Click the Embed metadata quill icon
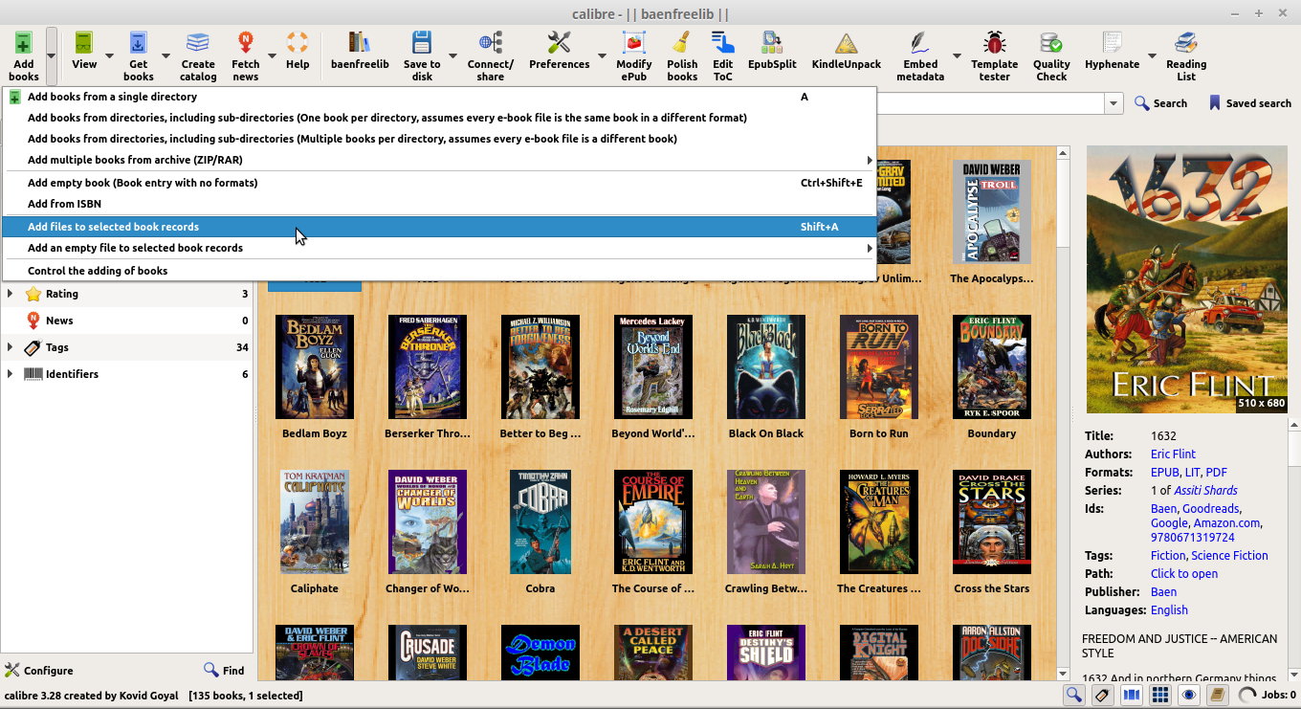1301x709 pixels. point(920,44)
